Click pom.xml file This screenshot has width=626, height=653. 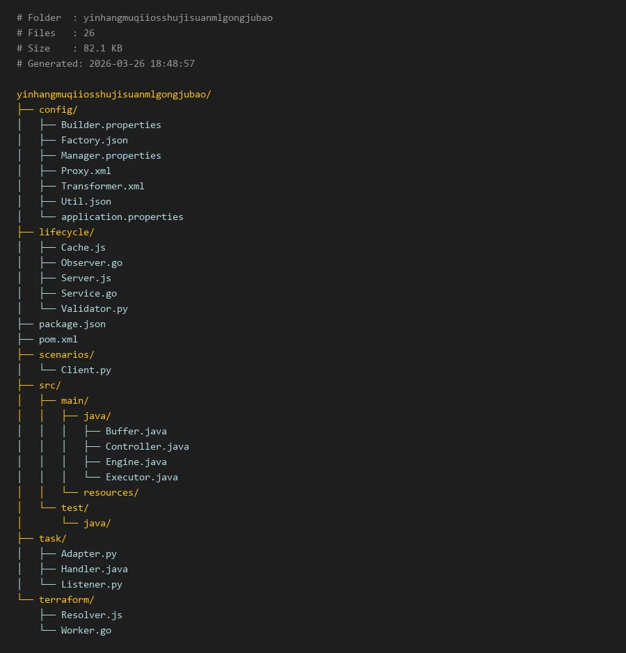[x=58, y=339]
